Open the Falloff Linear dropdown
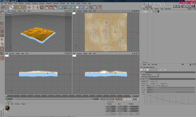 (x=150, y=85)
